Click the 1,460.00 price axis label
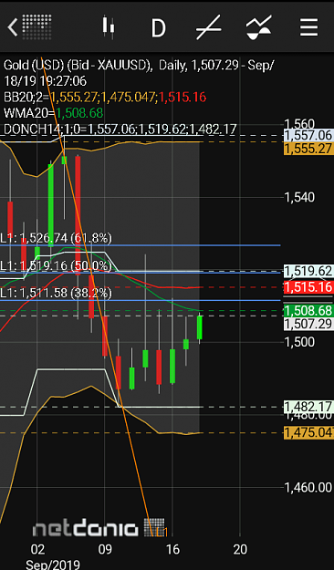Image resolution: width=334 pixels, height=570 pixels. [x=308, y=487]
